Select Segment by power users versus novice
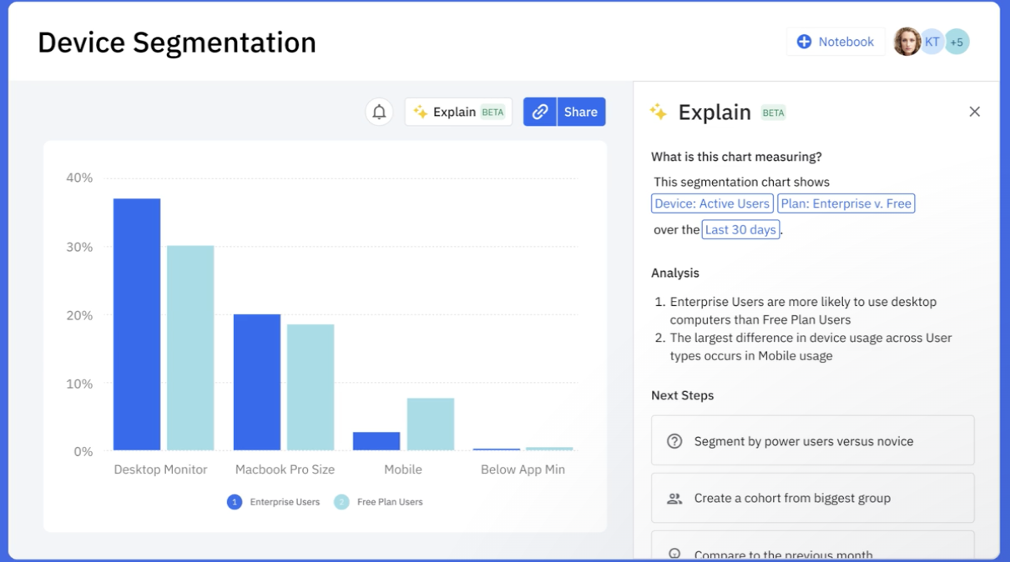 pyautogui.click(x=812, y=440)
